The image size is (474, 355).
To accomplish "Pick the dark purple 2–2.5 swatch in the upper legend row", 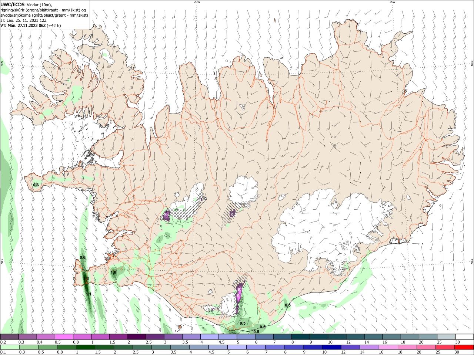I will (137, 337).
